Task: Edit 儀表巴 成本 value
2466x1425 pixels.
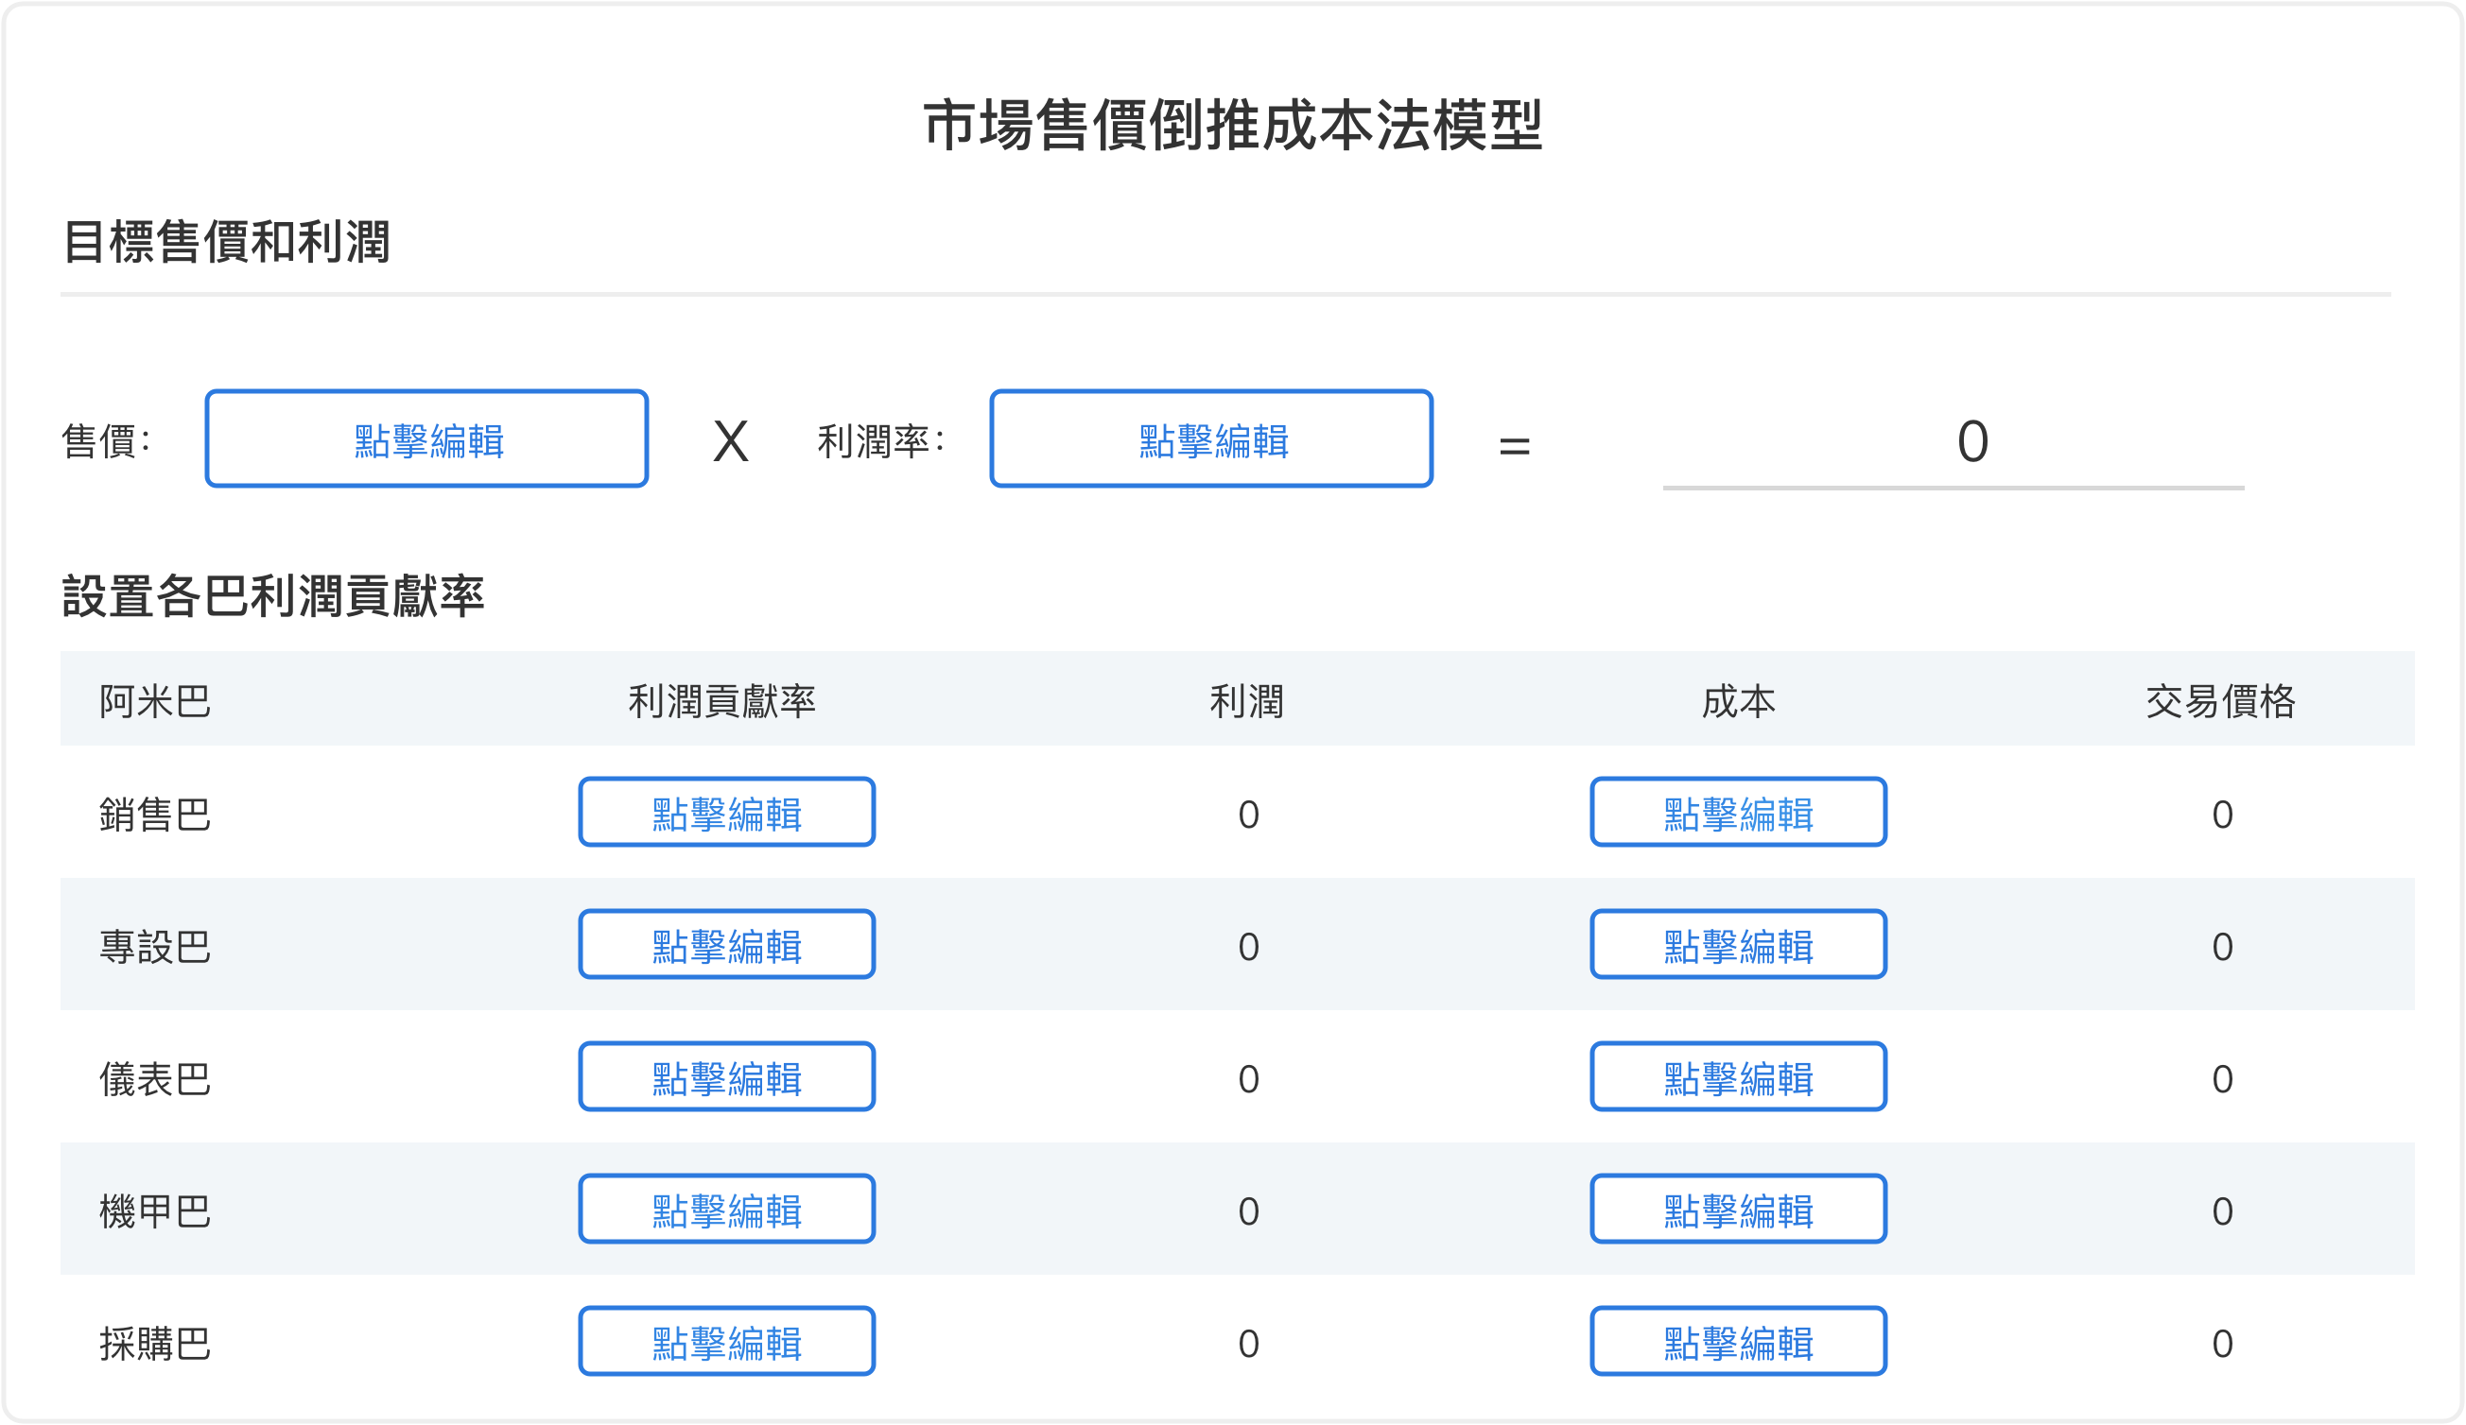Action: coord(1739,1077)
